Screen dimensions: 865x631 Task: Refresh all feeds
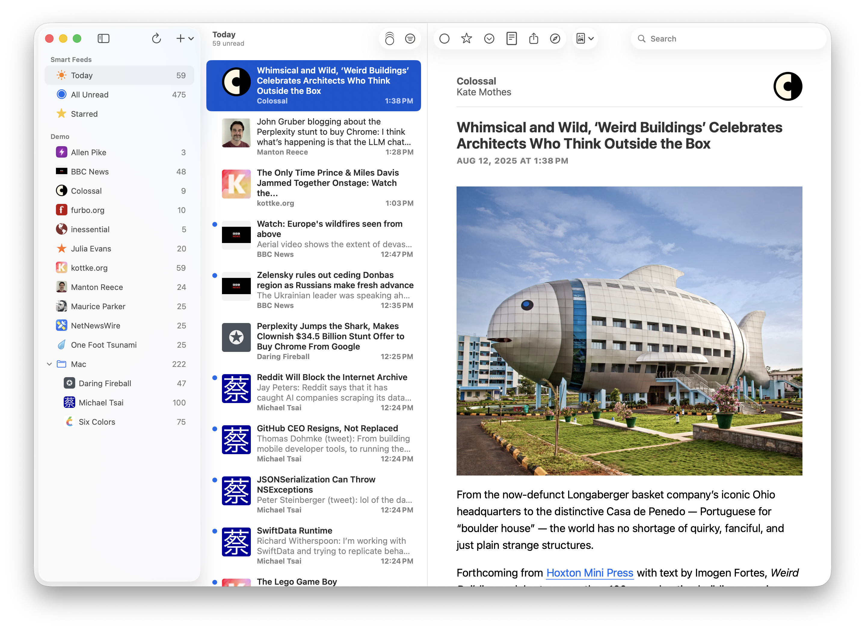tap(156, 38)
